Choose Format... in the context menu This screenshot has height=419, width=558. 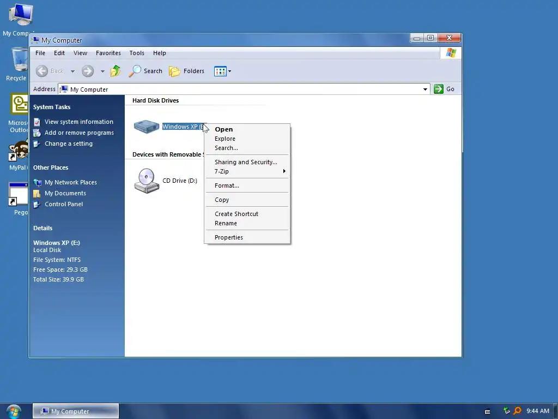click(247, 185)
